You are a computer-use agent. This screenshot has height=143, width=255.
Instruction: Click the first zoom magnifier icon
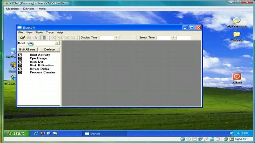tap(54, 38)
